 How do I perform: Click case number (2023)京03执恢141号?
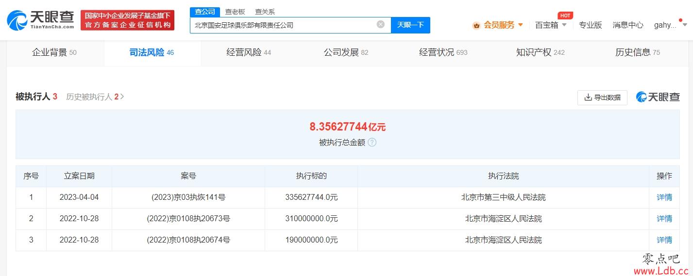click(x=188, y=197)
